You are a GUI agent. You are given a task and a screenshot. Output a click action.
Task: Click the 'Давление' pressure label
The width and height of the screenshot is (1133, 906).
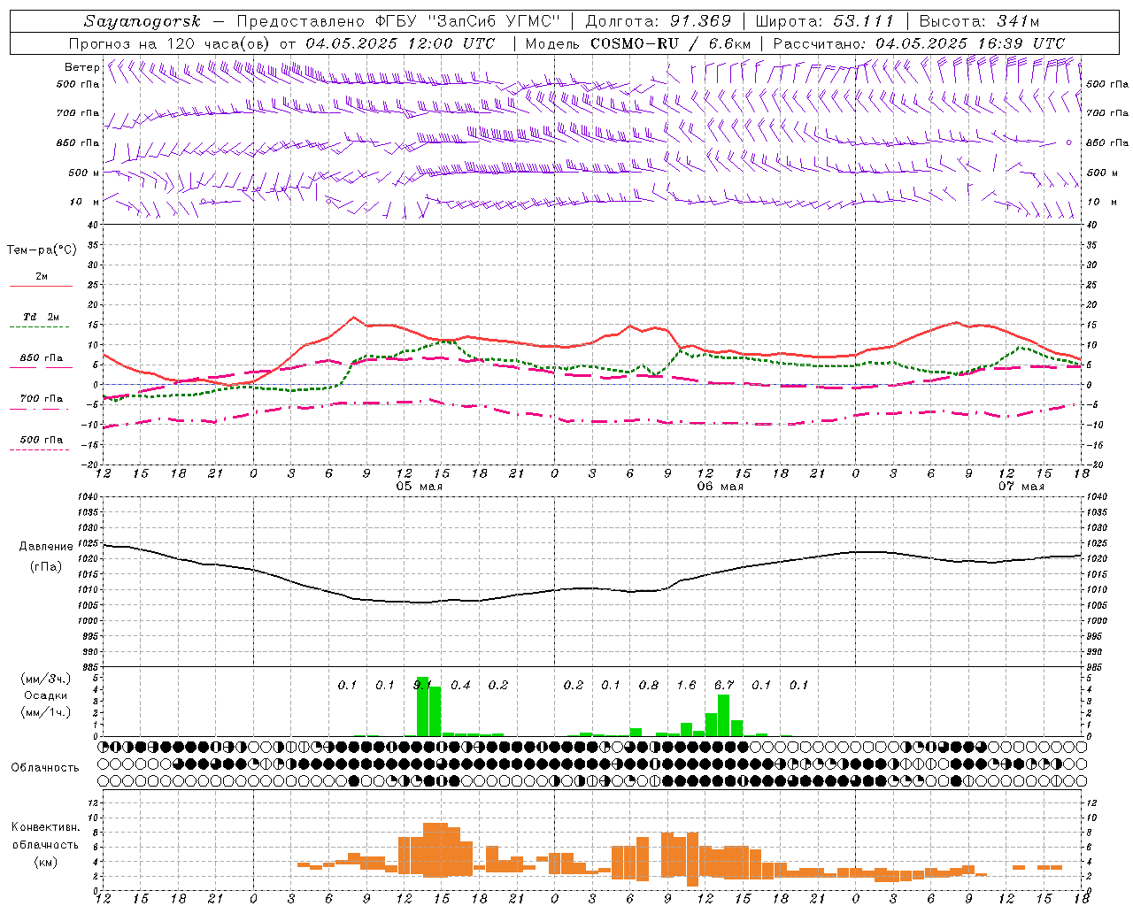(46, 547)
